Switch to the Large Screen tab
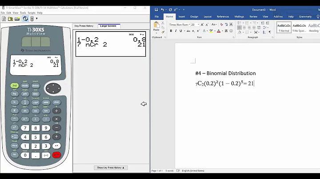 point(108,26)
